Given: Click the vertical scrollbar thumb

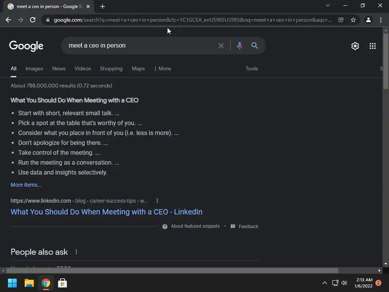Looking at the screenshot, I should coord(386,61).
